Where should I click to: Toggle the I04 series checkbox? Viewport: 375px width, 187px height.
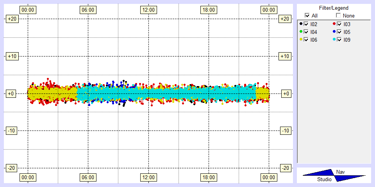[306, 32]
